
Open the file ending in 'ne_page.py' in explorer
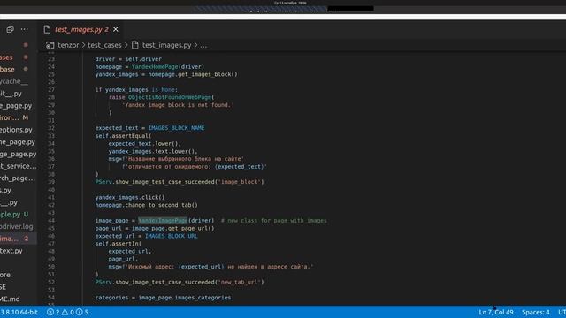(18, 142)
